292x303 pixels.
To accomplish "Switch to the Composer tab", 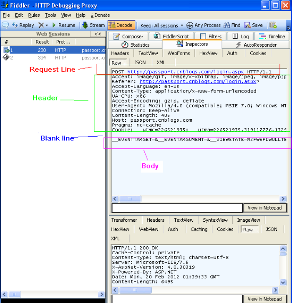I will click(128, 36).
